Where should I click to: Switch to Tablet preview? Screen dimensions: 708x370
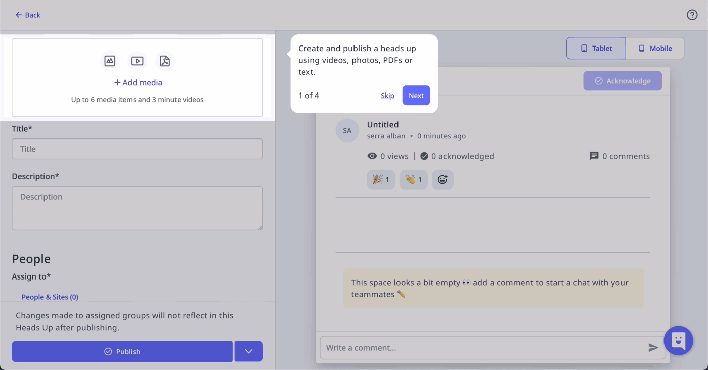pyautogui.click(x=596, y=48)
